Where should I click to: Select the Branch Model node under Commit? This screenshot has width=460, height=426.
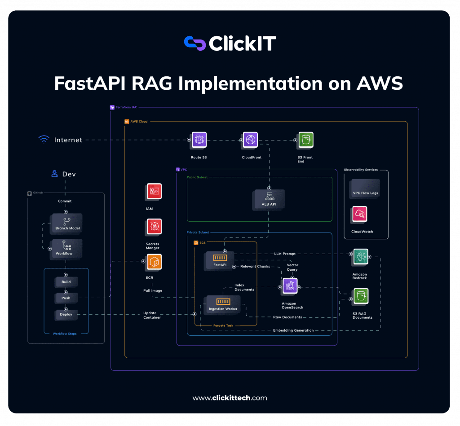coord(66,224)
